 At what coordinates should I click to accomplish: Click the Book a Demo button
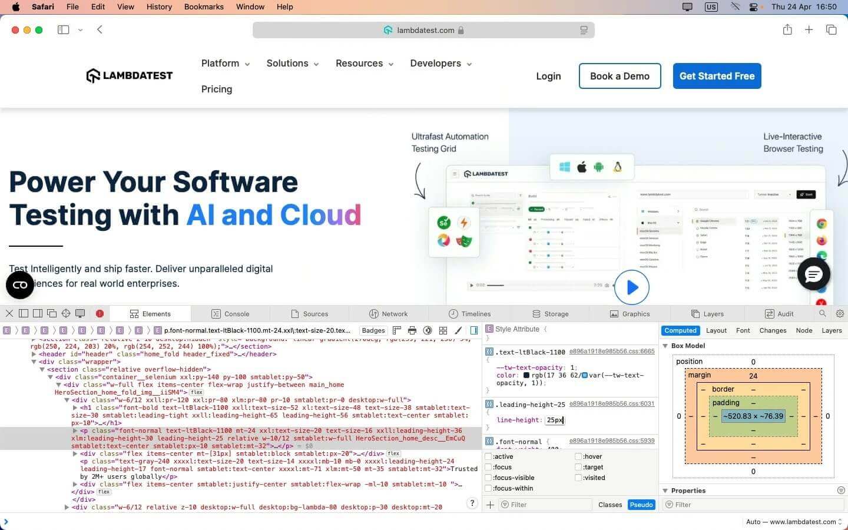(620, 76)
